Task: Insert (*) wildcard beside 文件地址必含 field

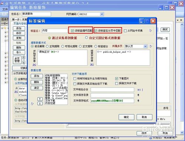Action: click(139, 90)
